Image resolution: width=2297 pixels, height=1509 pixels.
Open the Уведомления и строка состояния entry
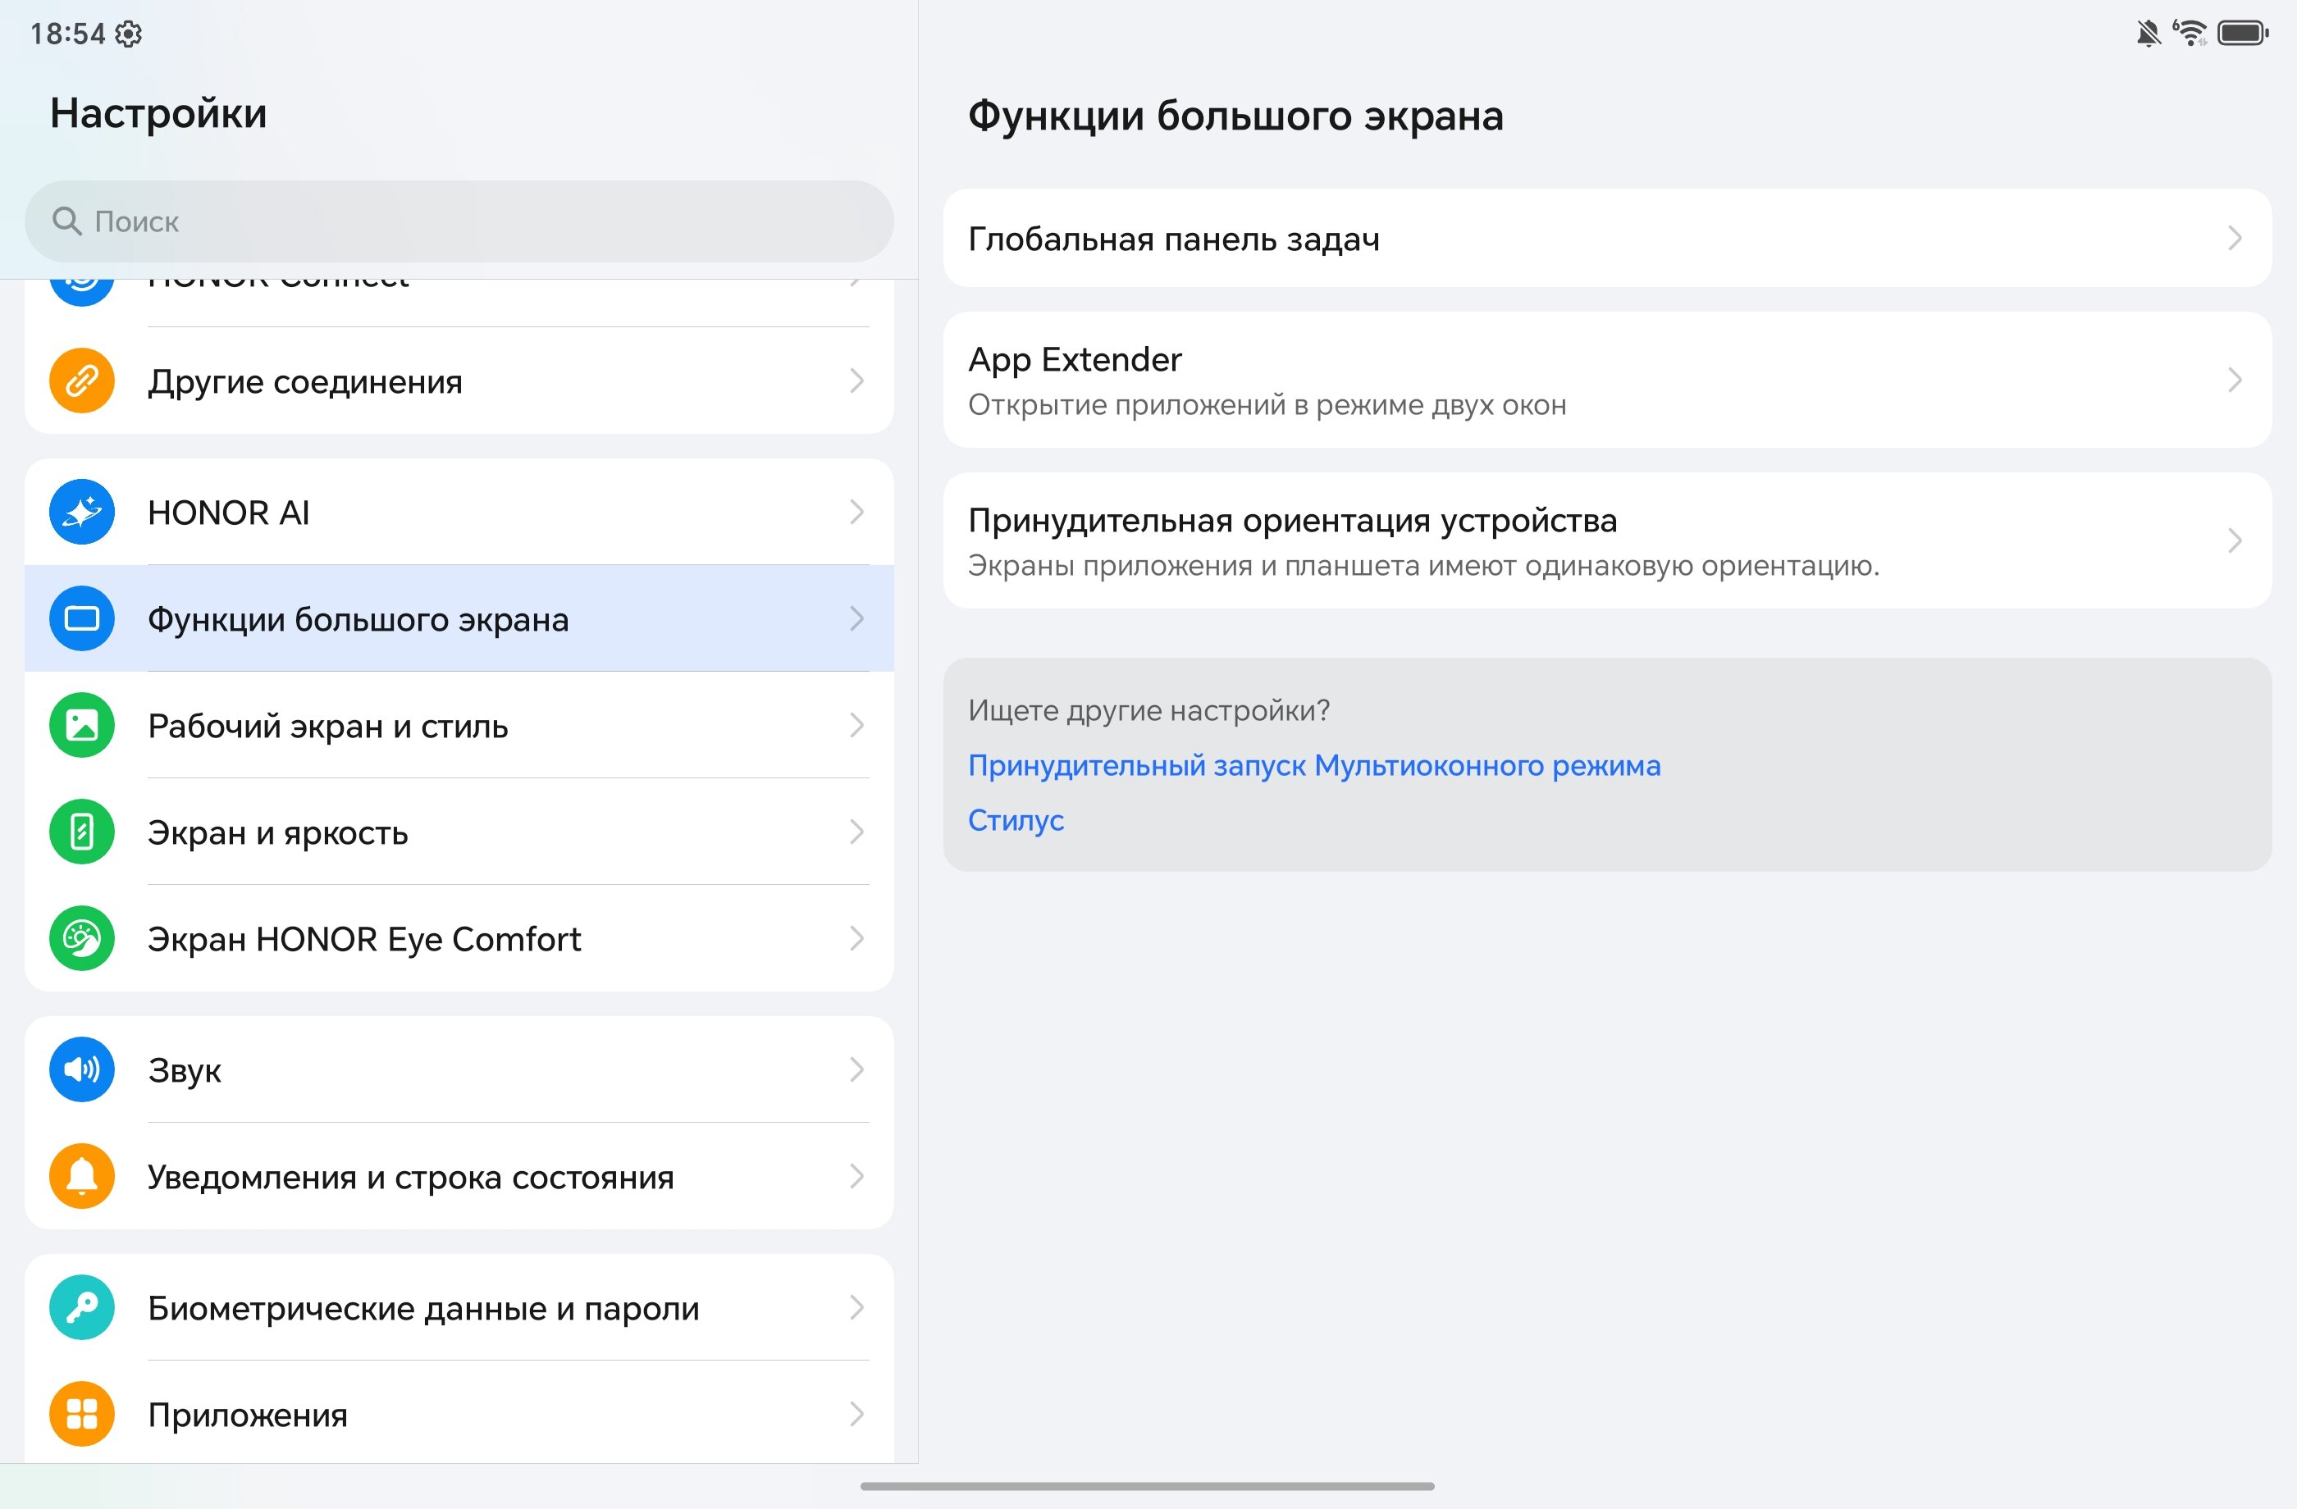click(x=459, y=1176)
